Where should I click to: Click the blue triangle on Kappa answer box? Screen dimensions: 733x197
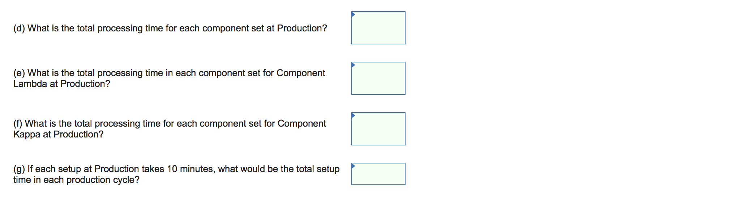coord(353,115)
